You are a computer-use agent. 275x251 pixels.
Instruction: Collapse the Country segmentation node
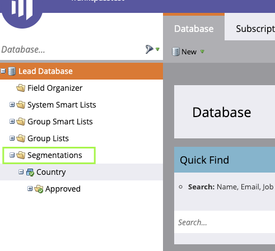pyautogui.click(x=21, y=172)
